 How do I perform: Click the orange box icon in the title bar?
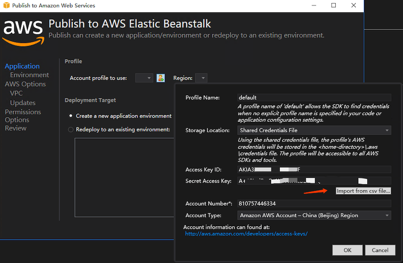point(6,5)
